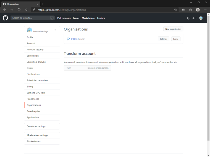Screen dimensions: 210x157
Task: Open the user avatar menu in header
Action: pos(202,18)
